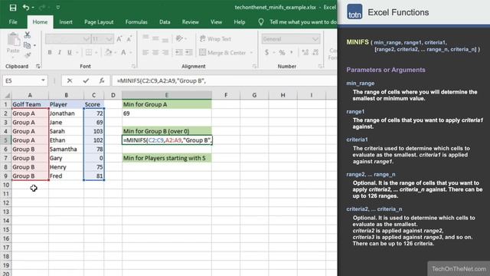
Task: Open the font name dropdown
Action: (87, 39)
